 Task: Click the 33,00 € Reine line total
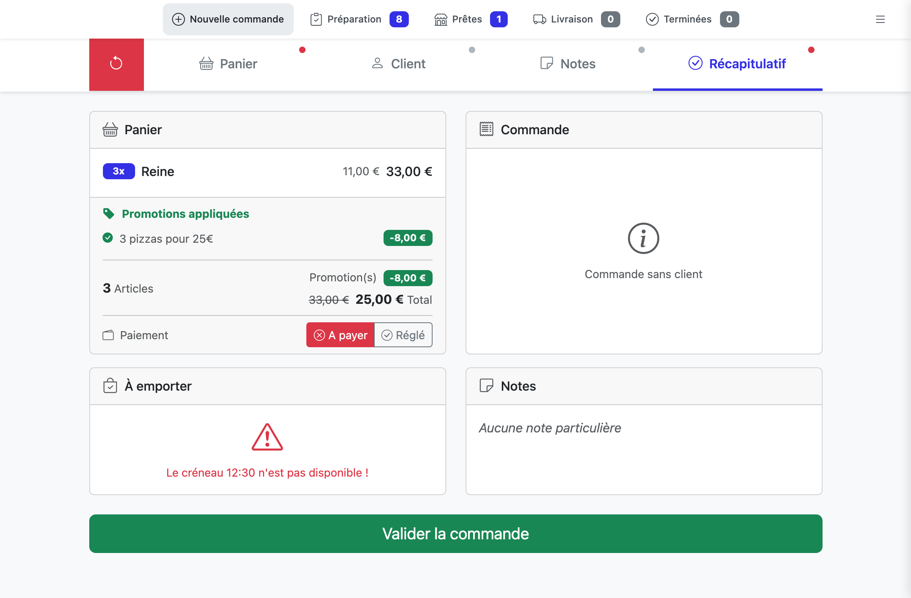[409, 172]
